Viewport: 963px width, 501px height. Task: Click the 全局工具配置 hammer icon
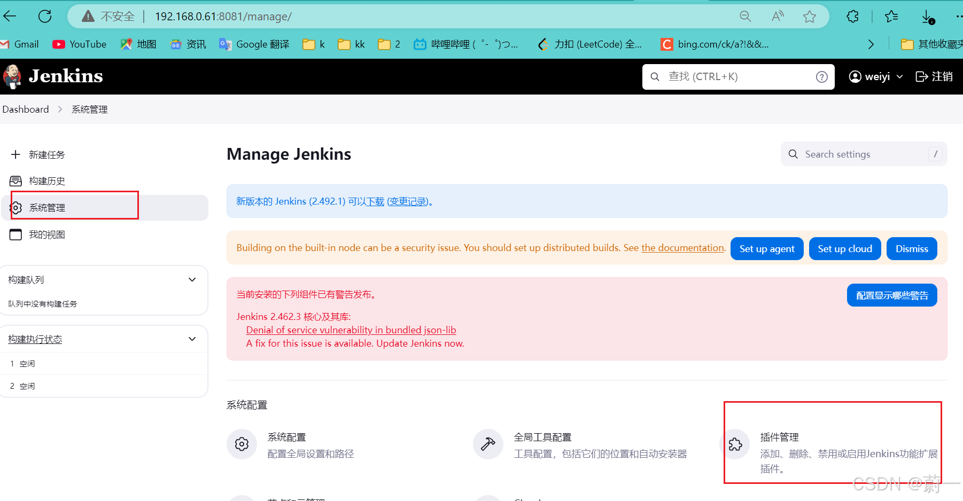pos(488,444)
